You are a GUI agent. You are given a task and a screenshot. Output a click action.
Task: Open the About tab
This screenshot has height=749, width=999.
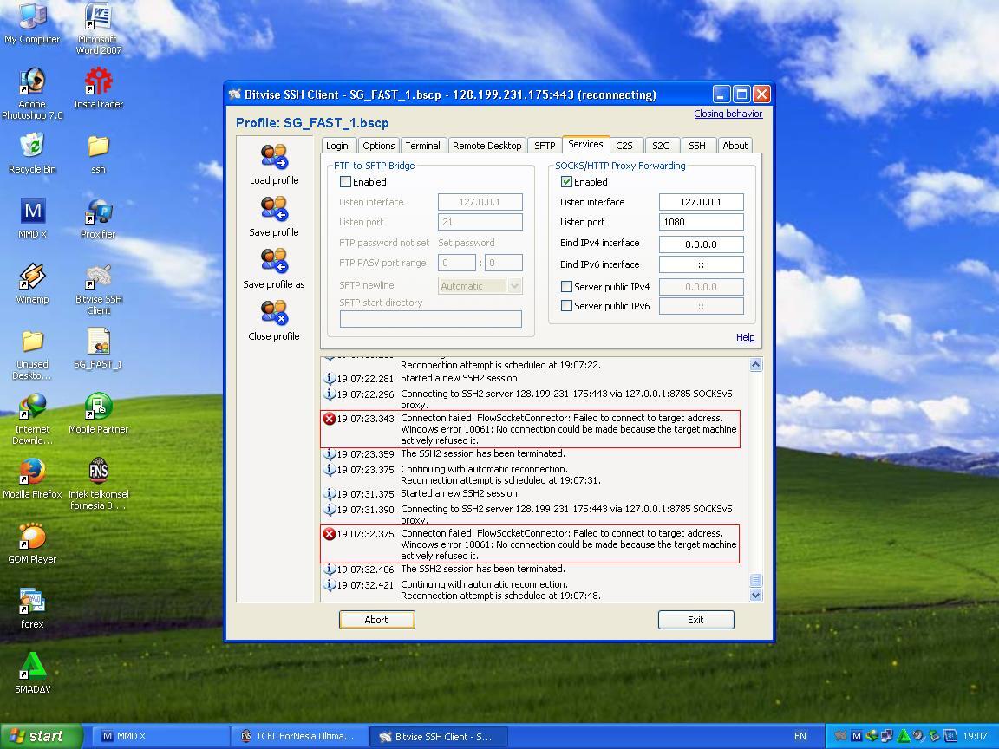pos(735,146)
